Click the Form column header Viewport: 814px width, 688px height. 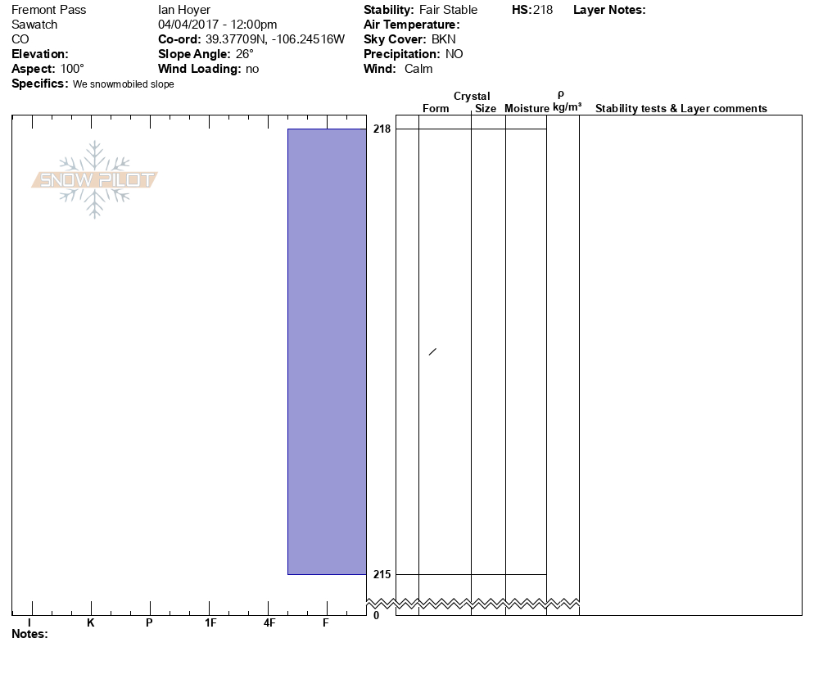(436, 109)
